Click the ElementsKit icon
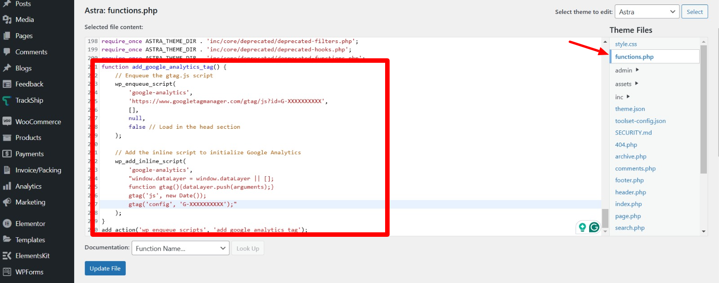Viewport: 719px width, 283px height. 7,256
